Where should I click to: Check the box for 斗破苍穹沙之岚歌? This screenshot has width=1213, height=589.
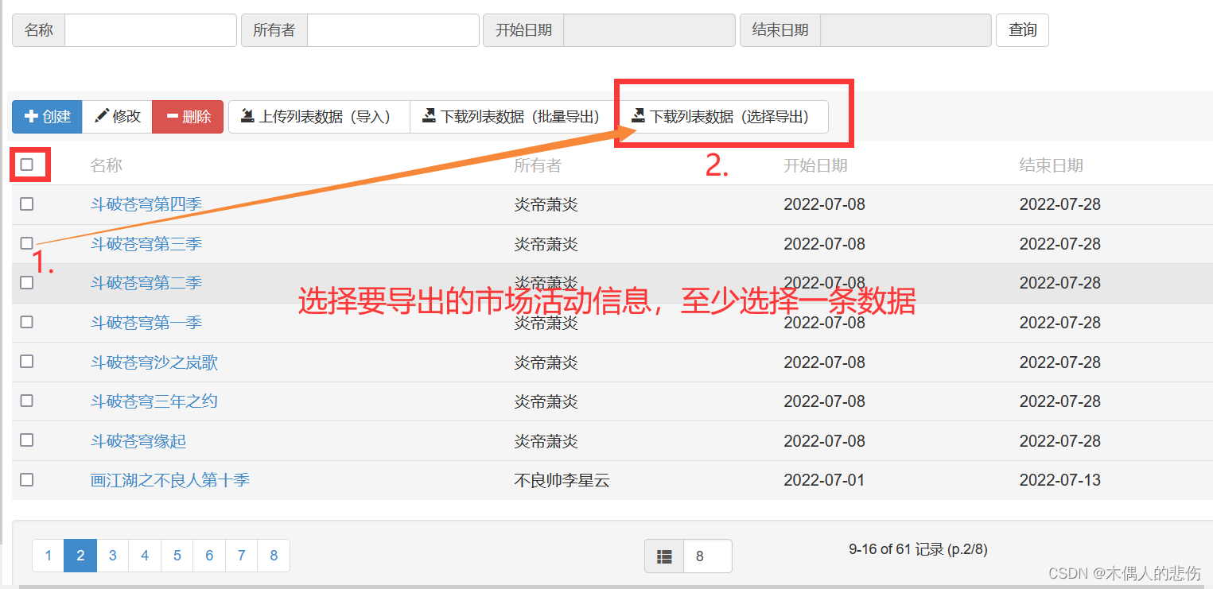27,362
